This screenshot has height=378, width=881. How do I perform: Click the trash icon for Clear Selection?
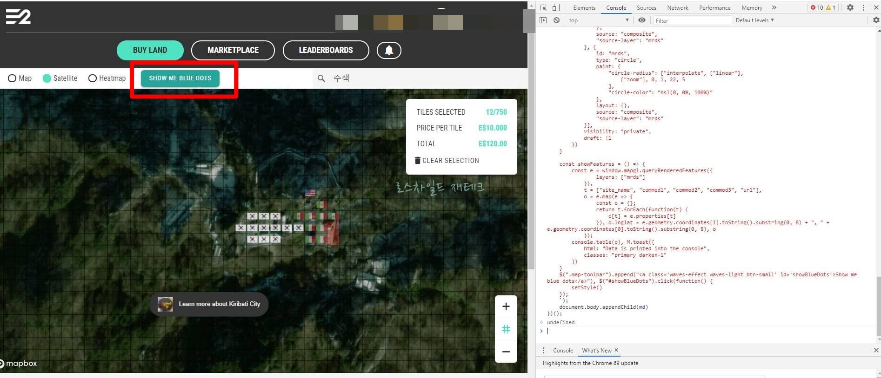[x=417, y=160]
